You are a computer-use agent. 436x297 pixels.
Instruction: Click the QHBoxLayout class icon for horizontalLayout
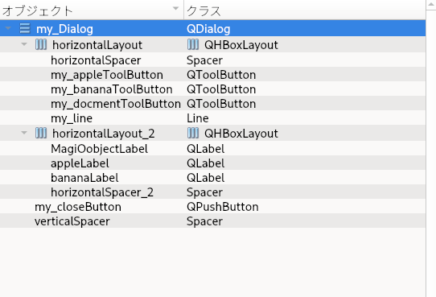point(193,44)
